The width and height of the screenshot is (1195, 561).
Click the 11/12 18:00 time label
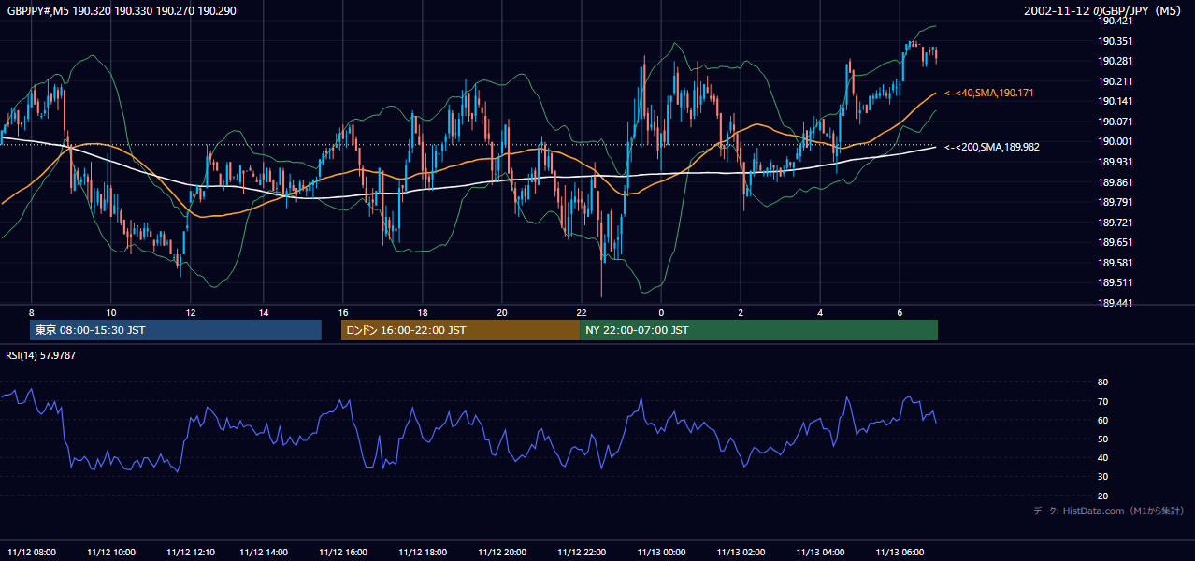(x=423, y=552)
